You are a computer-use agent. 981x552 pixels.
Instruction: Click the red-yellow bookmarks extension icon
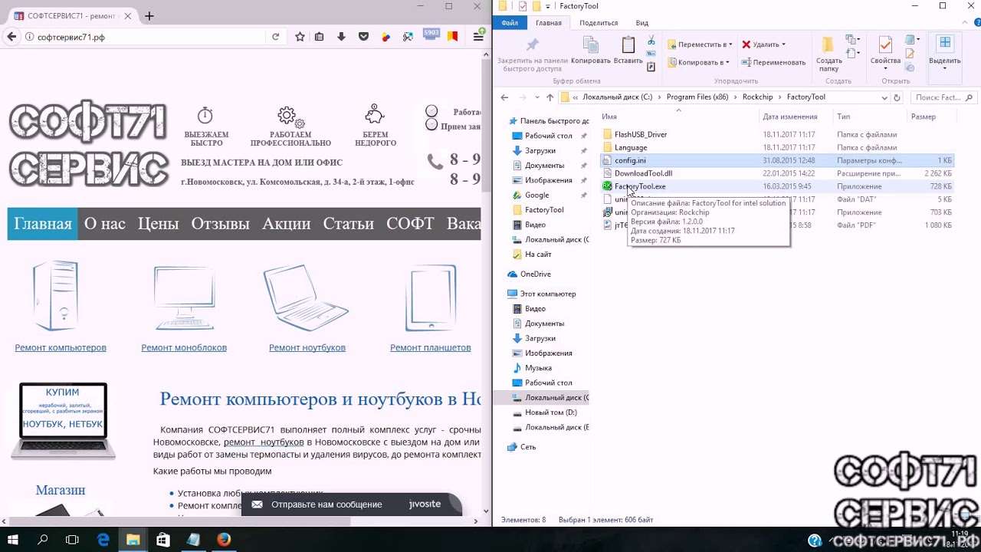tap(453, 36)
